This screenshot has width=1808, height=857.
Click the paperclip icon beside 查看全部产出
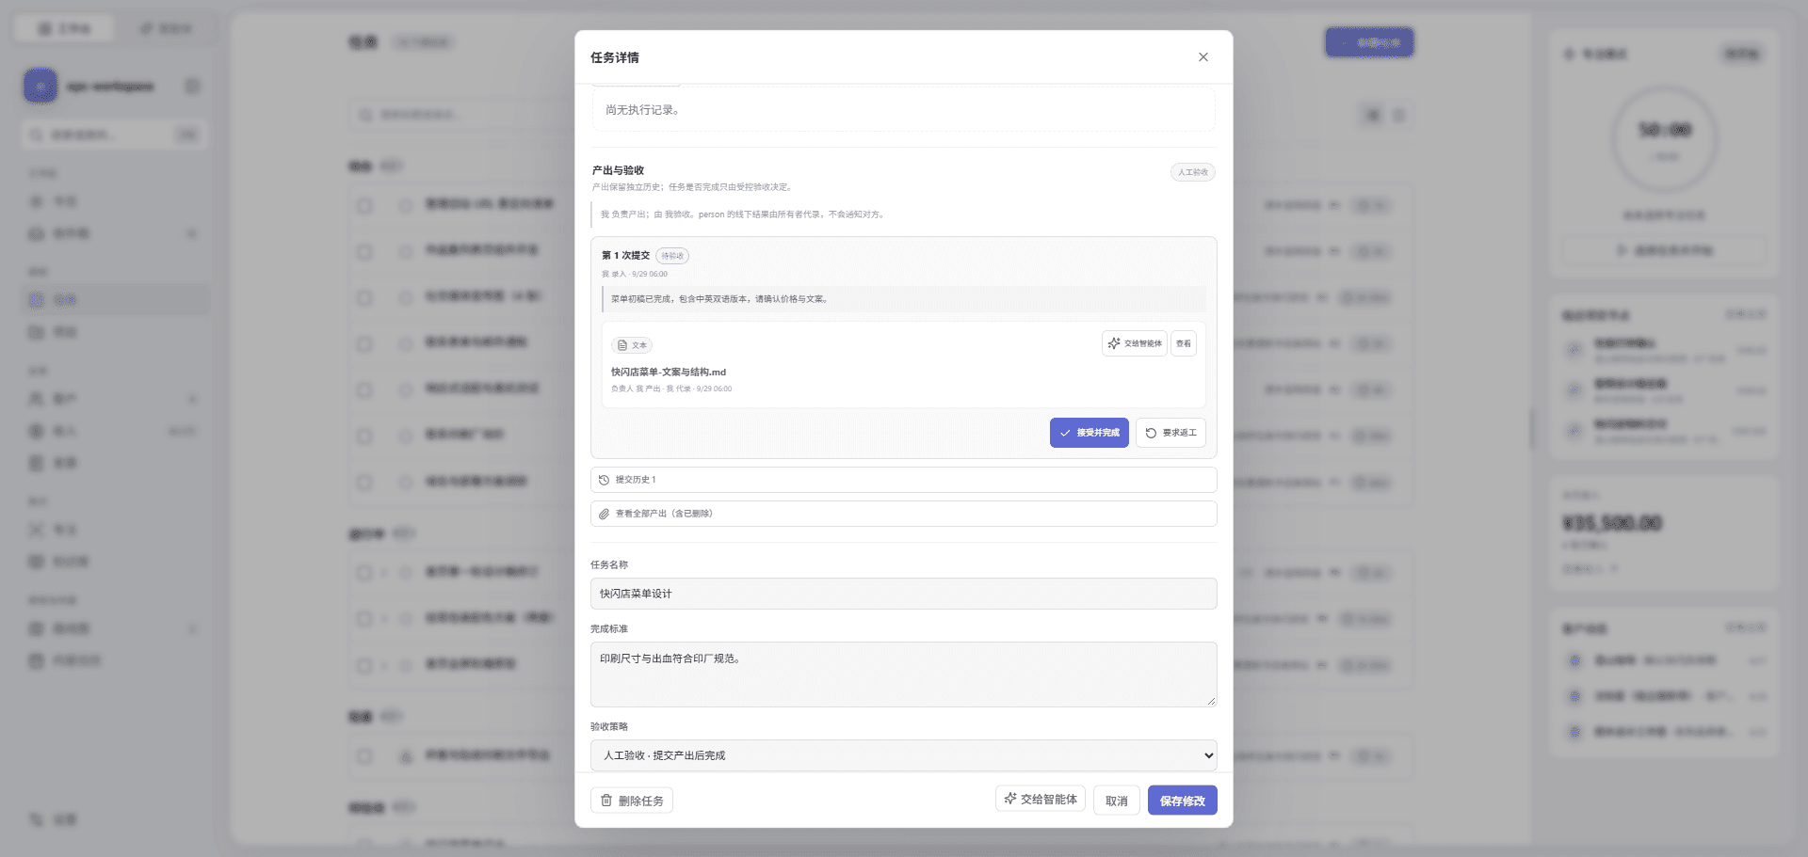point(605,514)
